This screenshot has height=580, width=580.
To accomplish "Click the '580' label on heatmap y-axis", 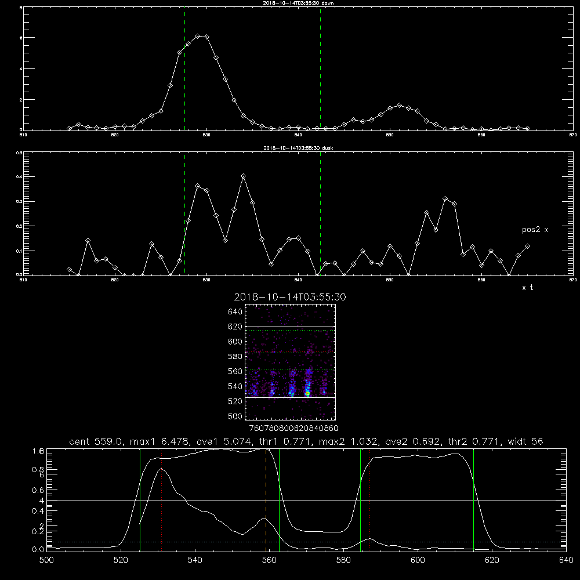I will (235, 357).
